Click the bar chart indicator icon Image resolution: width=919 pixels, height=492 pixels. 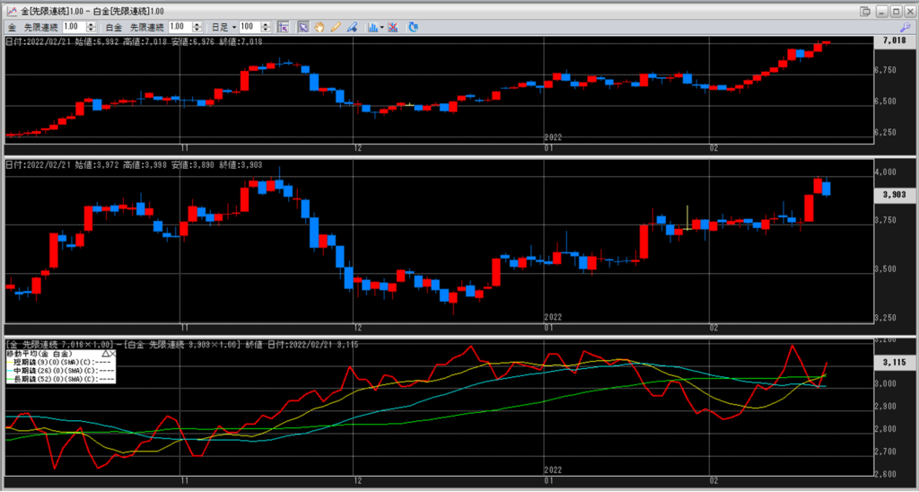pos(371,27)
